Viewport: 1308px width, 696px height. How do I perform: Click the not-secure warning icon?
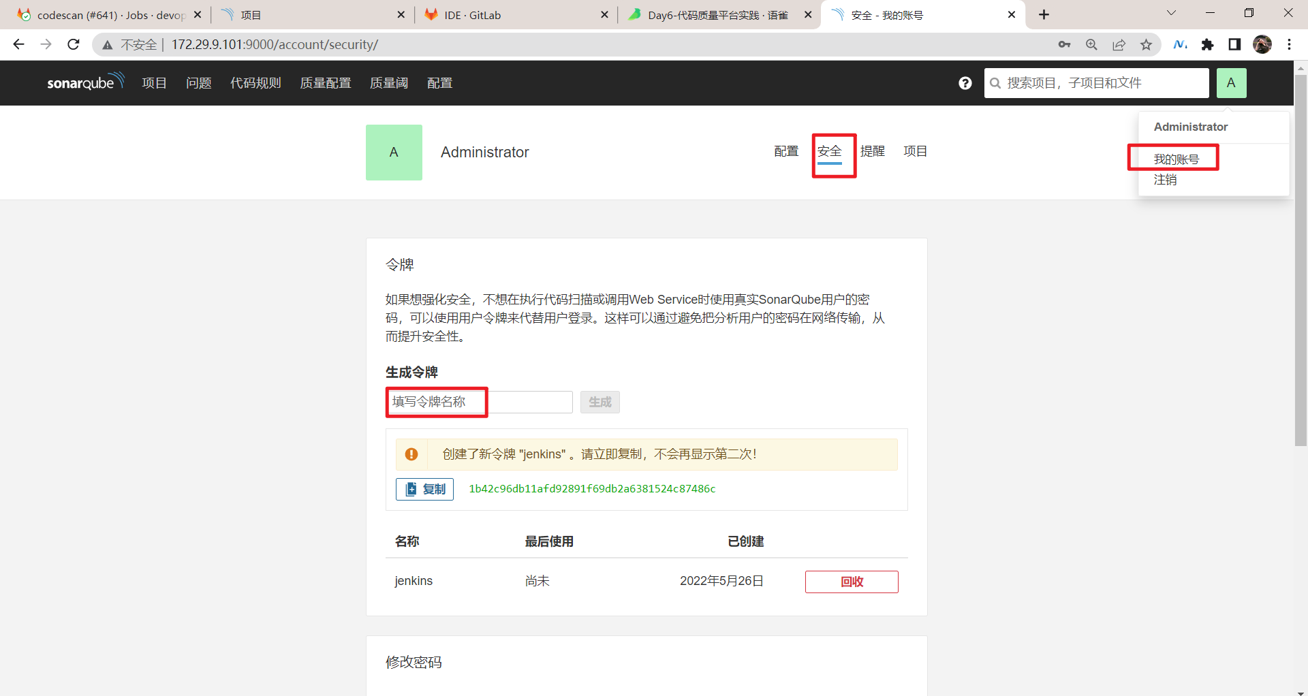point(108,45)
